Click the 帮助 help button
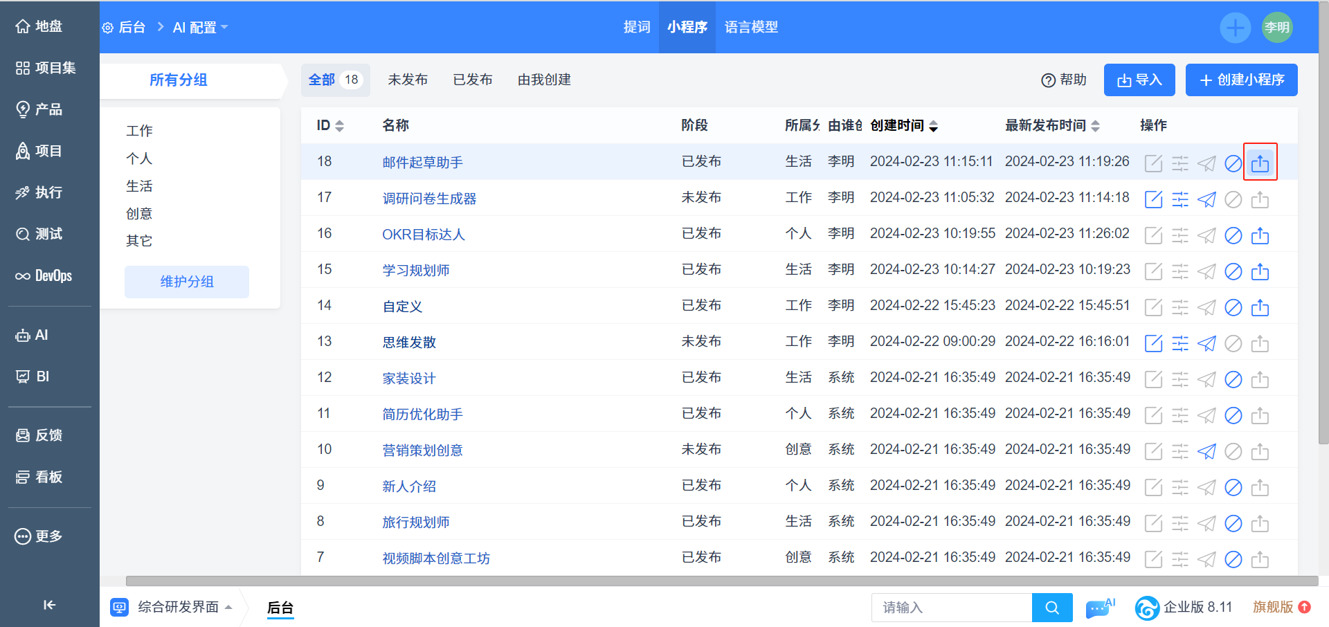Screen dimensions: 1329x627 [x=1064, y=80]
